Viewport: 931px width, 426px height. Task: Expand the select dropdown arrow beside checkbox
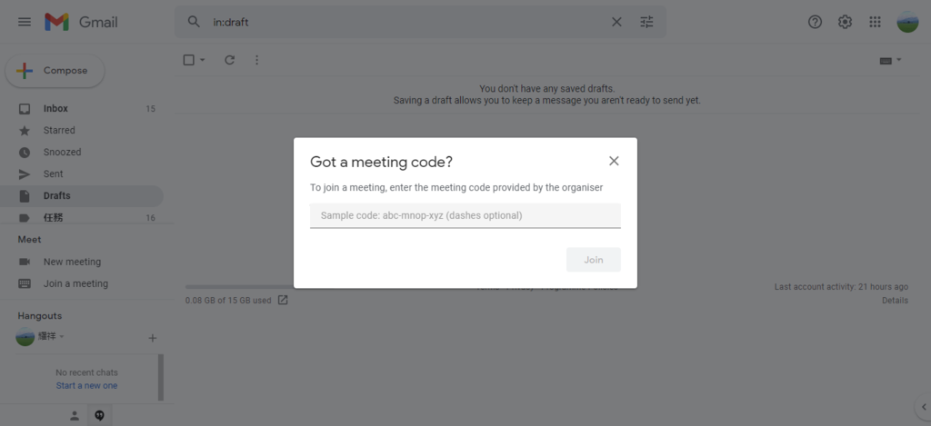[203, 60]
